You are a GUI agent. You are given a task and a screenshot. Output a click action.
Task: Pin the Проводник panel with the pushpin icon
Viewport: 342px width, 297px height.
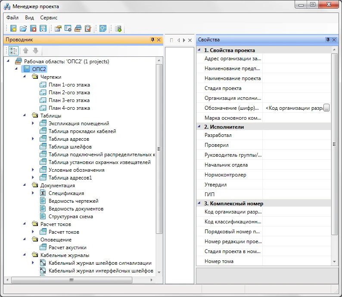click(x=152, y=40)
